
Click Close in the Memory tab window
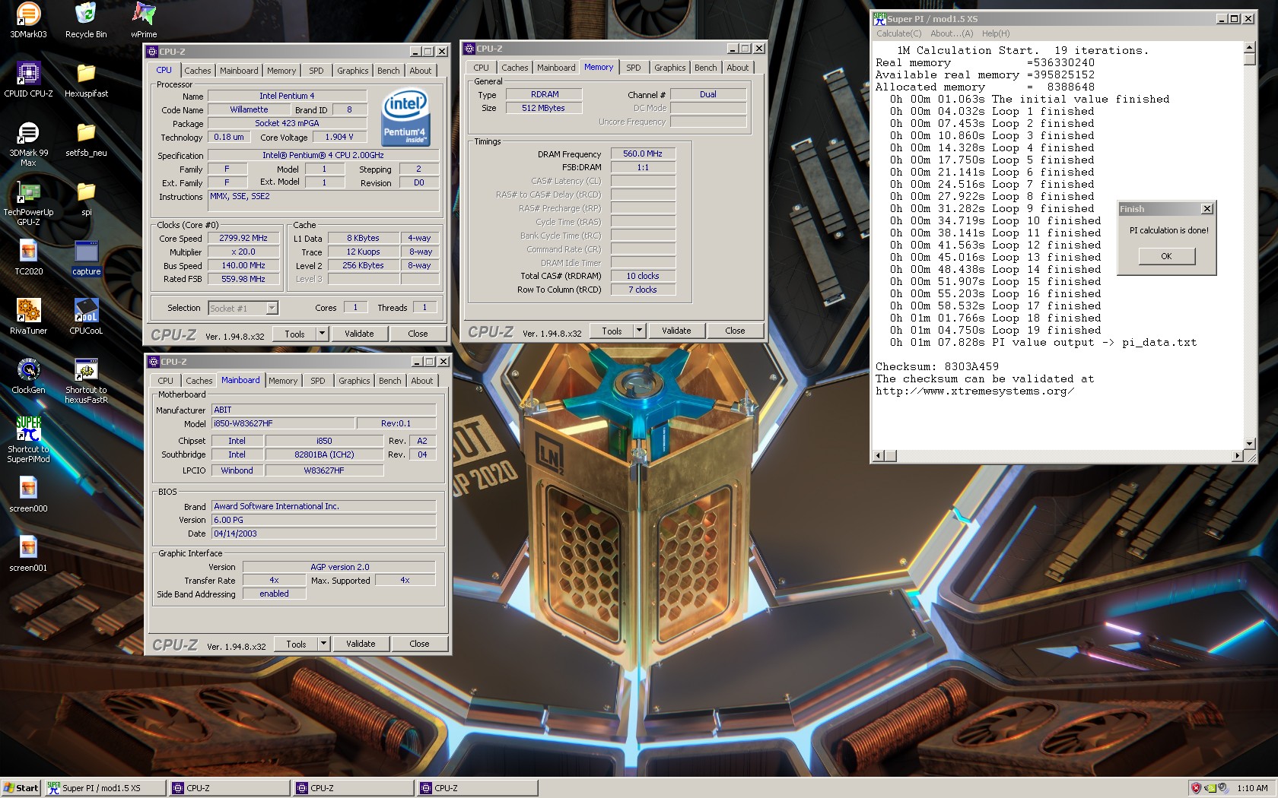[x=735, y=330]
